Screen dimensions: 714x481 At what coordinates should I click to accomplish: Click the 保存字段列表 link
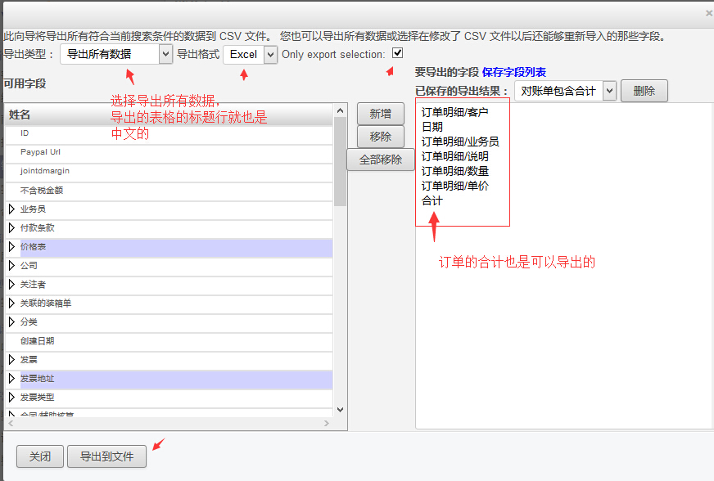pyautogui.click(x=514, y=73)
